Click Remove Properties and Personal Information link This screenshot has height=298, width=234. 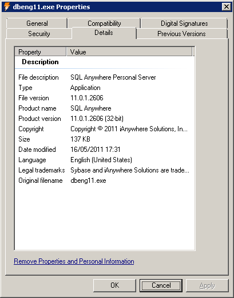(74, 261)
